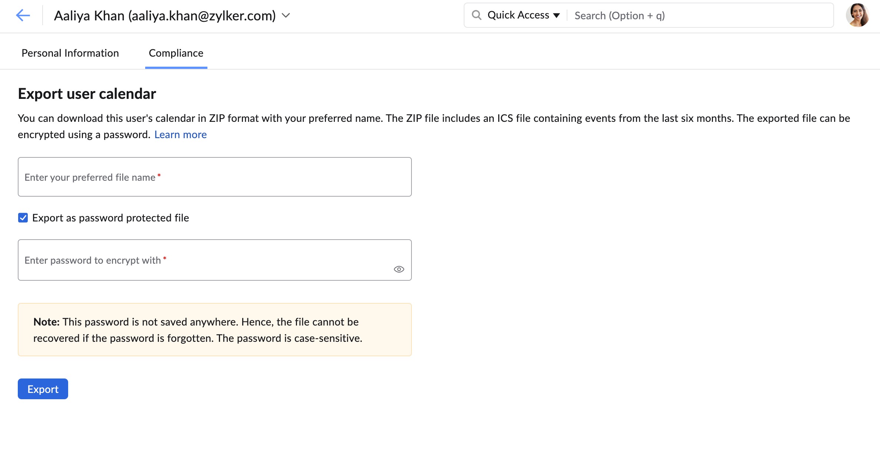Open the Learn more link

click(x=180, y=134)
